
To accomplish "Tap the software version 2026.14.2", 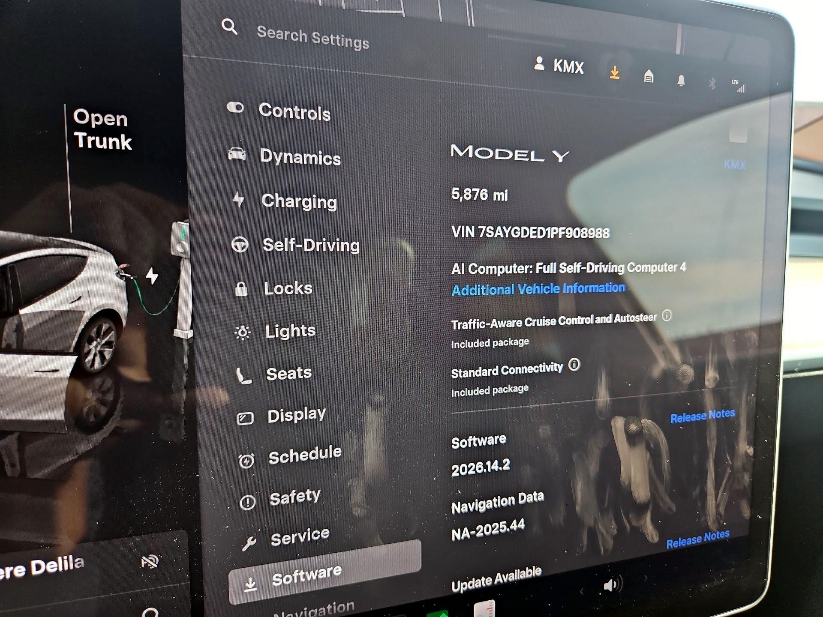I will pyautogui.click(x=481, y=467).
